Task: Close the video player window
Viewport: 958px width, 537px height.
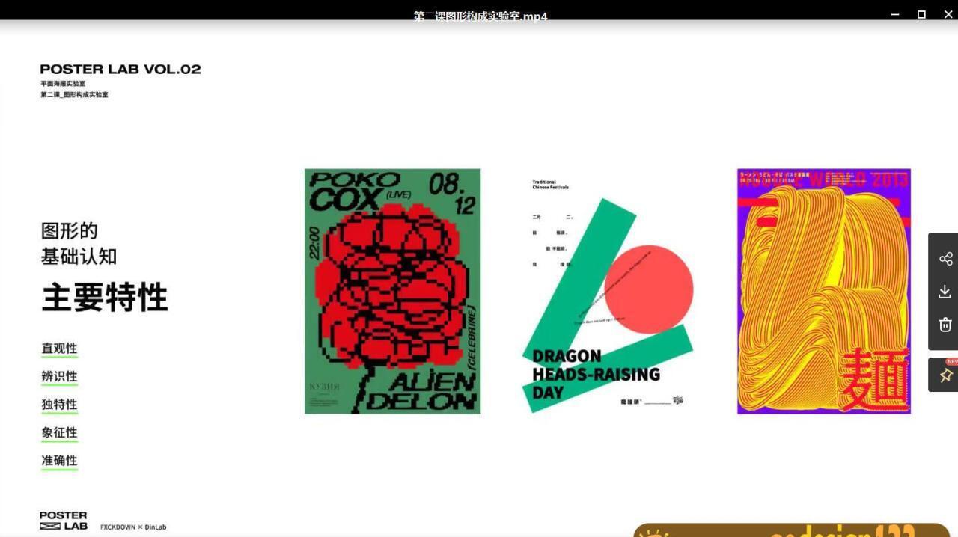Action: pyautogui.click(x=948, y=15)
